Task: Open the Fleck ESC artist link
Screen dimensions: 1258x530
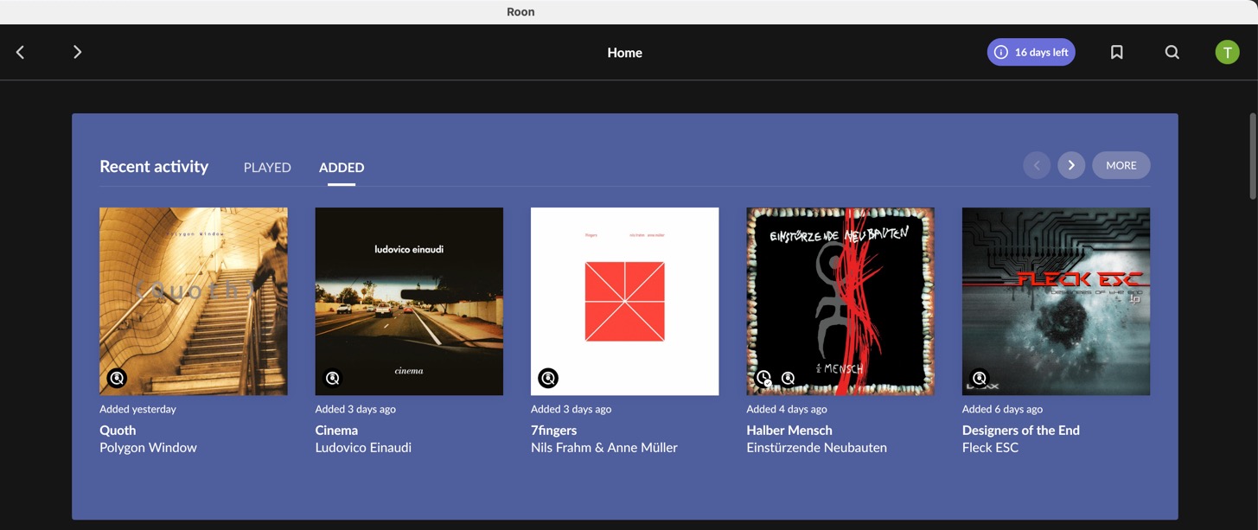Action: click(x=990, y=447)
